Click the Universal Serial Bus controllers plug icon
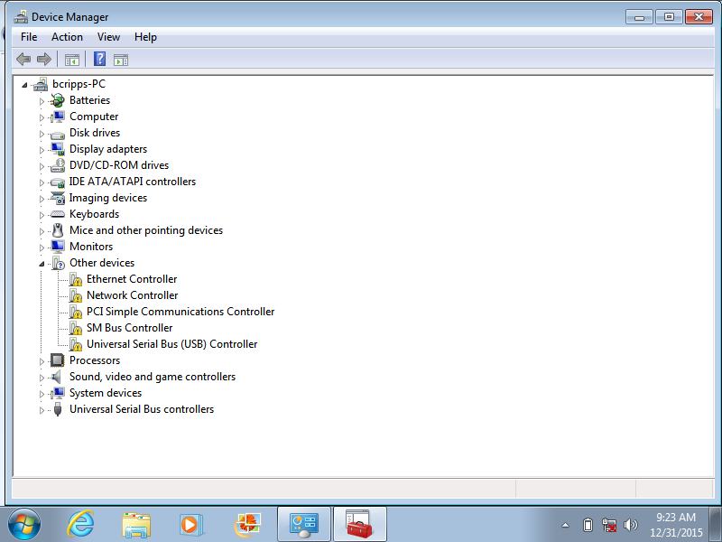The width and height of the screenshot is (722, 542). (x=58, y=409)
